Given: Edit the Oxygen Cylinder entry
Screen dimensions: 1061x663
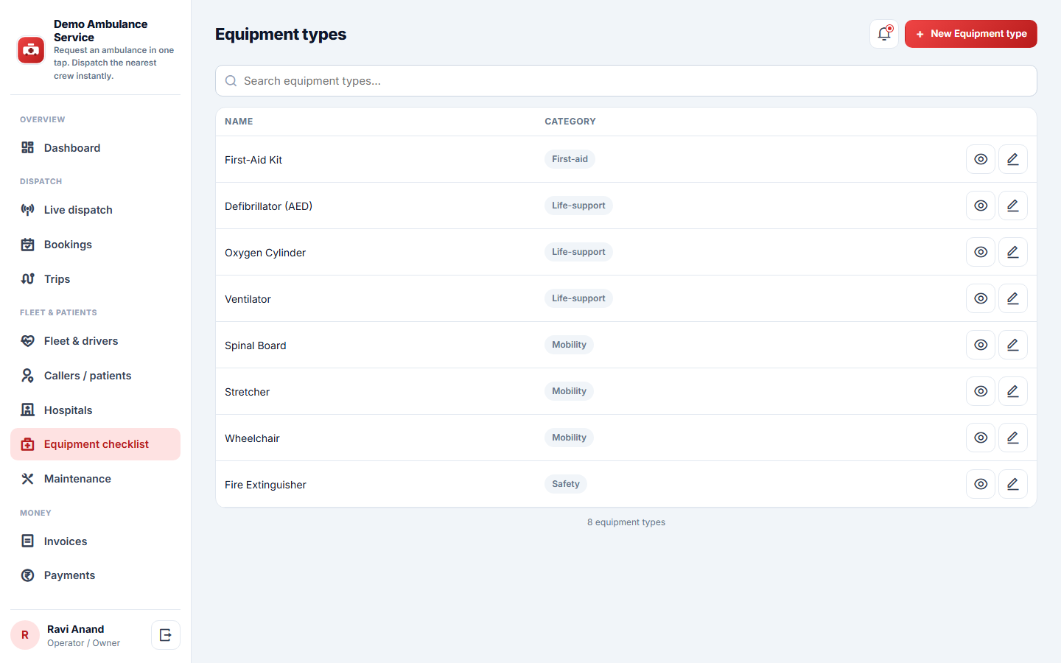Looking at the screenshot, I should coord(1013,252).
